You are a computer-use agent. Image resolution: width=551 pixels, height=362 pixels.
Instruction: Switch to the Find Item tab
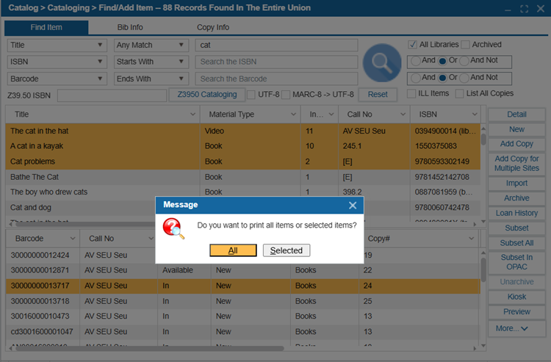tap(46, 27)
